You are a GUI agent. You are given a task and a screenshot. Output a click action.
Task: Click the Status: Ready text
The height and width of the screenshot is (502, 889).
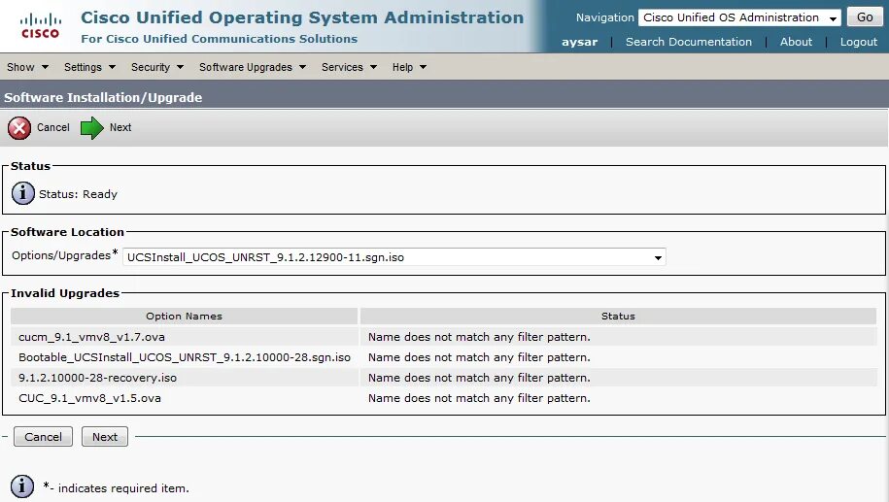pyautogui.click(x=79, y=194)
